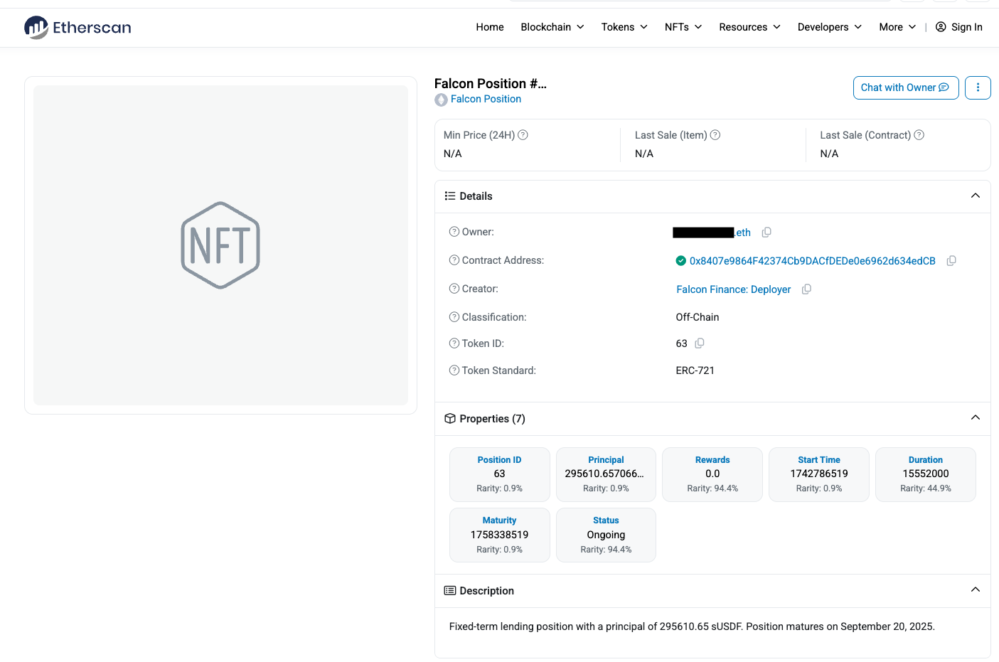Collapse the Properties section
This screenshot has height=662, width=999.
point(976,417)
